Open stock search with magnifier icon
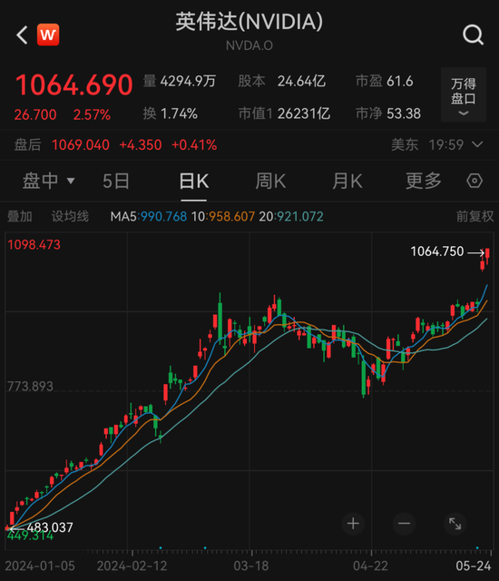 (x=473, y=35)
